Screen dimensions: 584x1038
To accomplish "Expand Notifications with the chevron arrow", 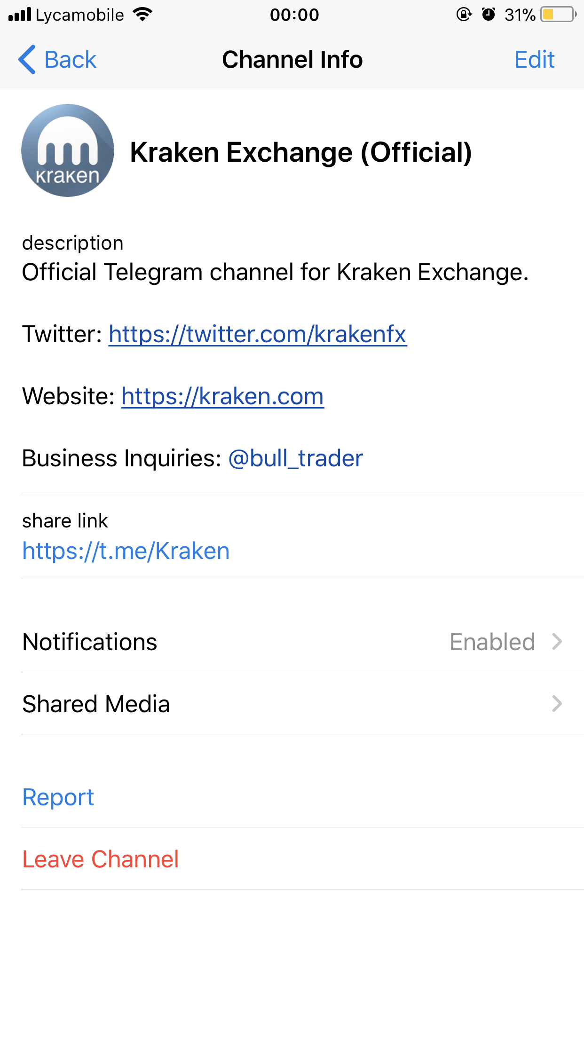I will [x=557, y=642].
